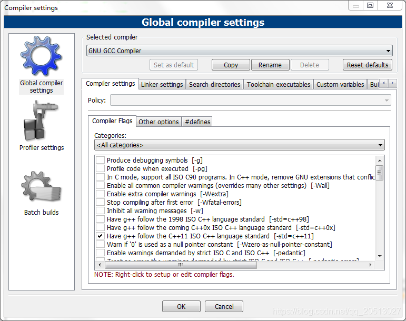Viewport: 406px width, 321px height.
Task: Click the Rename compiler button
Action: coord(270,65)
